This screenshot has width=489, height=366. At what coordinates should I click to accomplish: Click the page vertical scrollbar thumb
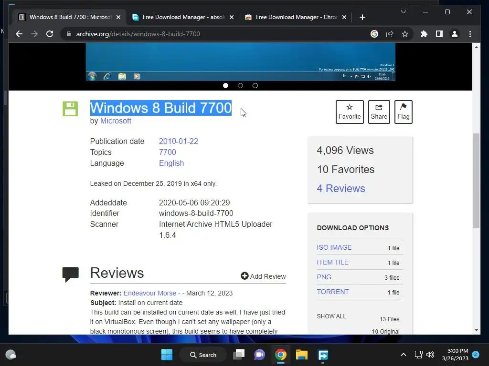click(476, 181)
